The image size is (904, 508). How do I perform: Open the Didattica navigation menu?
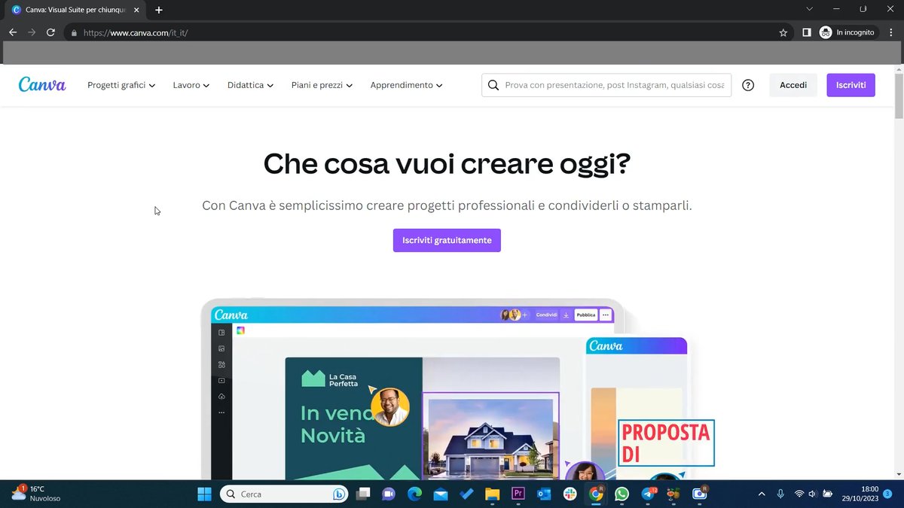pos(250,85)
